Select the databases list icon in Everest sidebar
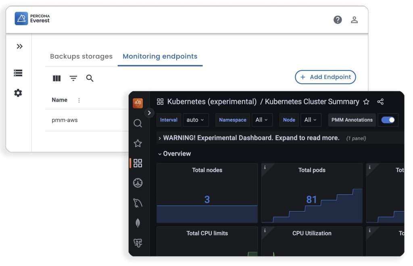 pyautogui.click(x=18, y=73)
